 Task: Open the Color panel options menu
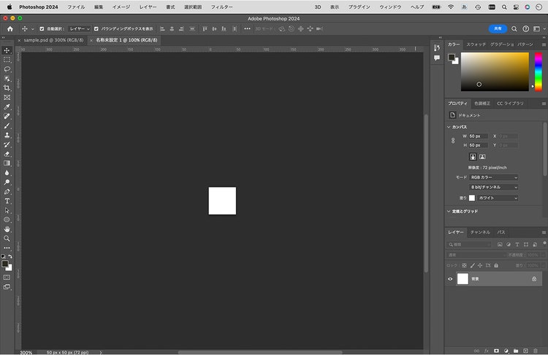[544, 44]
